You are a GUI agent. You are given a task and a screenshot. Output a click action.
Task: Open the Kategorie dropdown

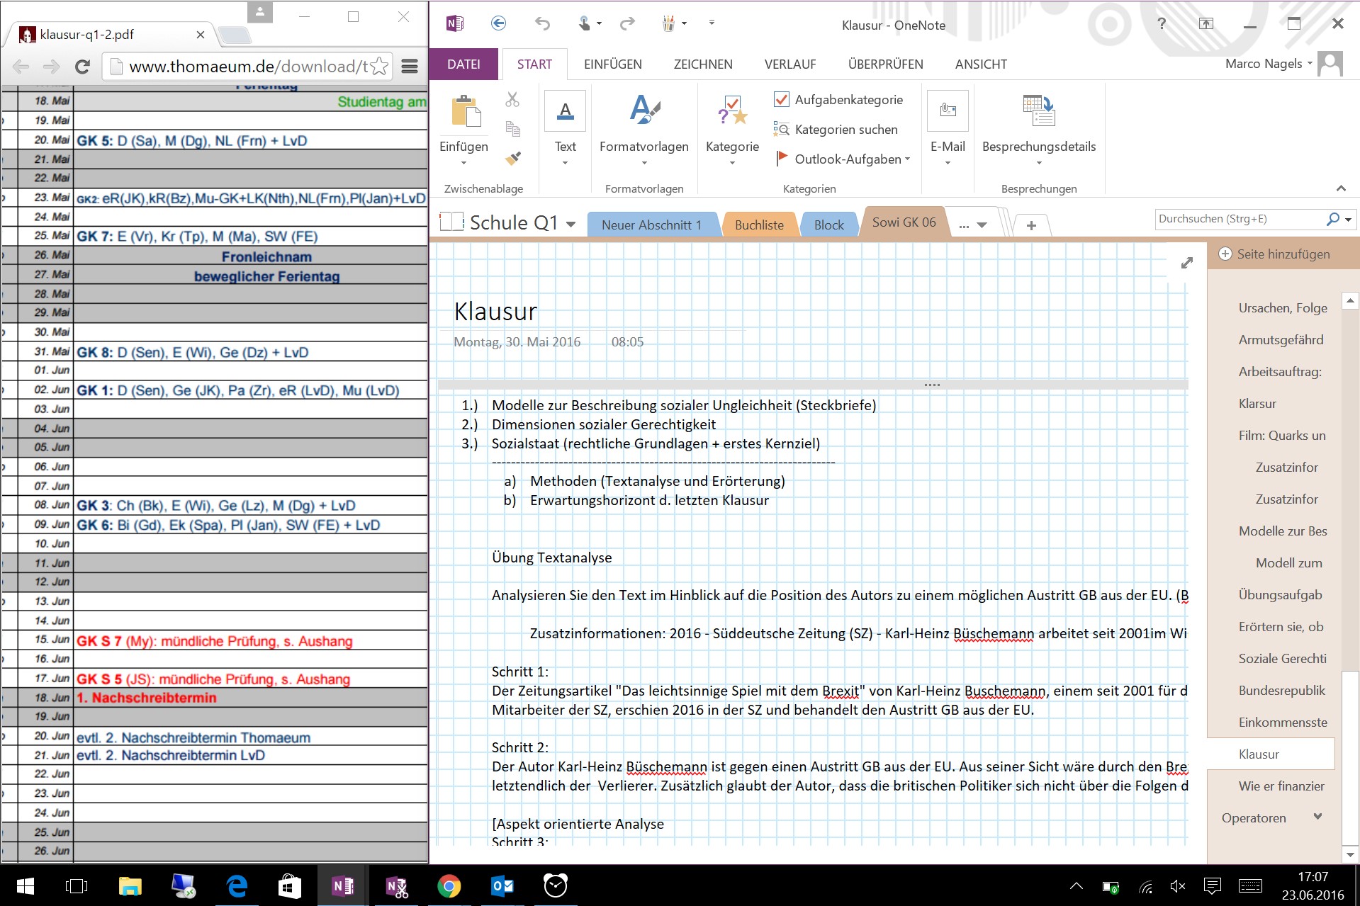pos(732,163)
